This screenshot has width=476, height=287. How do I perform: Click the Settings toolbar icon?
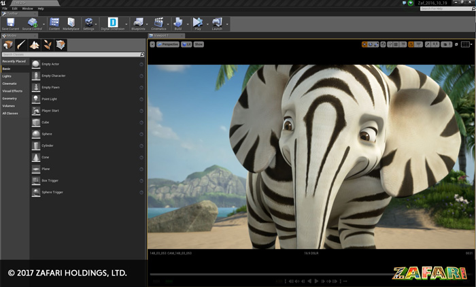click(88, 22)
